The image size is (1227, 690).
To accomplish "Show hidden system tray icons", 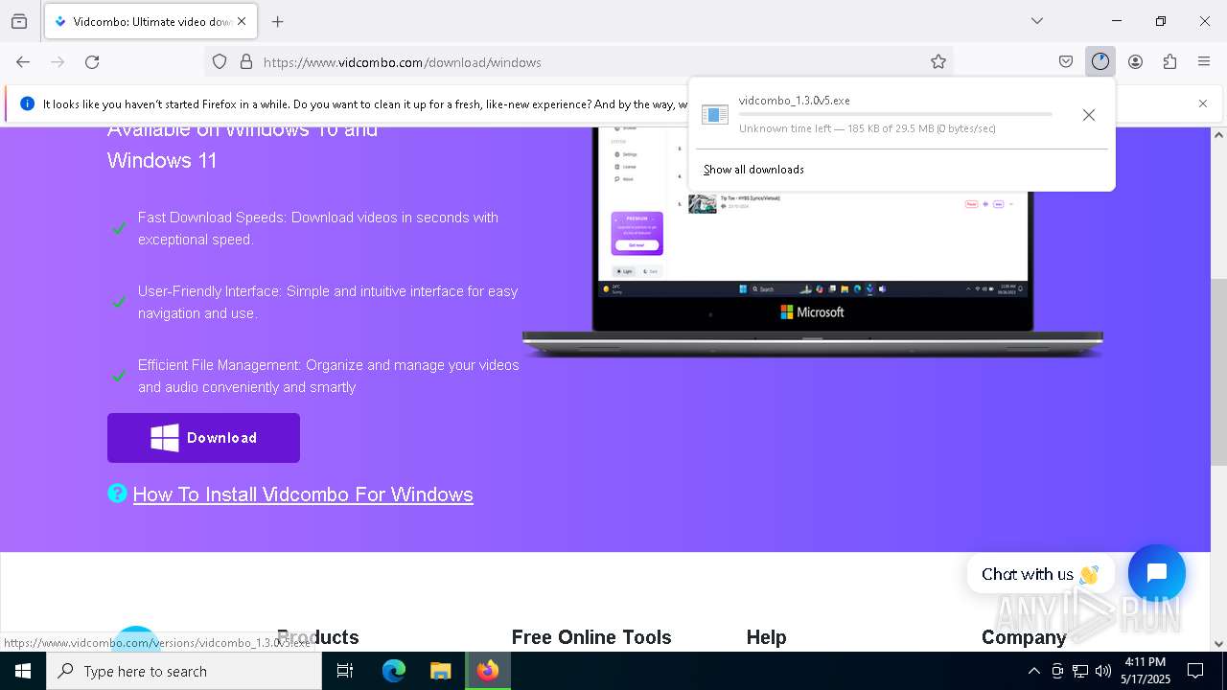I will click(1033, 671).
